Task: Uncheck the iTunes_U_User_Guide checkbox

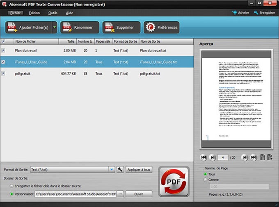Action: point(3,62)
